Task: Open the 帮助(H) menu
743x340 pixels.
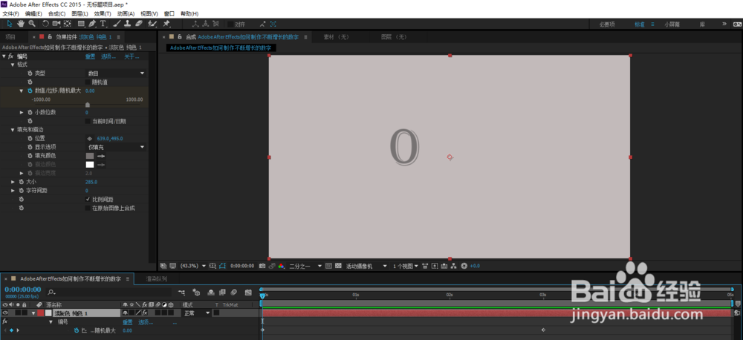Action: coord(189,13)
